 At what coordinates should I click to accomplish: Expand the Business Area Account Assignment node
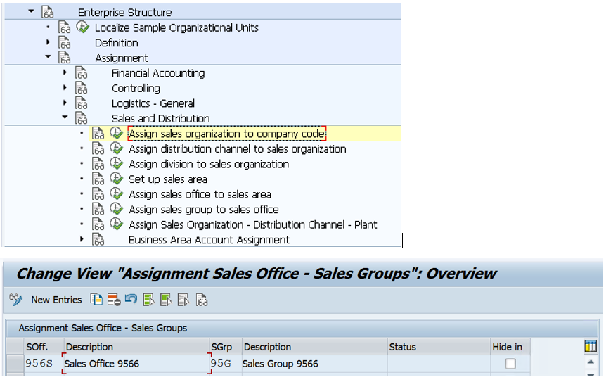pyautogui.click(x=82, y=240)
